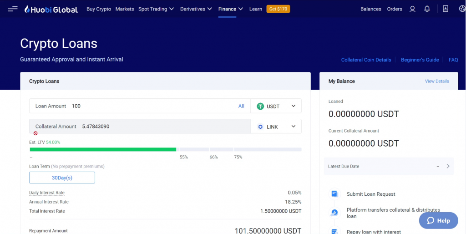
Task: Click the 0.05% daily rate value
Action: point(294,193)
